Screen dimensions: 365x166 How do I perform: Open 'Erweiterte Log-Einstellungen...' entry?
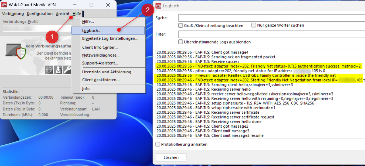[x=108, y=38]
